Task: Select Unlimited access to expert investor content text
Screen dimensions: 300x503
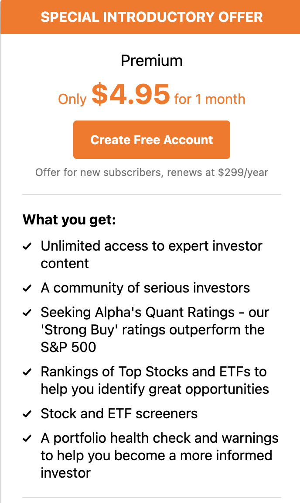Action: (152, 255)
